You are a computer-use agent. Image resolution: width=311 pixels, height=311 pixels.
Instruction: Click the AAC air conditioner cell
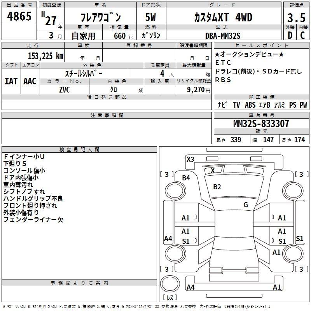click(30, 81)
